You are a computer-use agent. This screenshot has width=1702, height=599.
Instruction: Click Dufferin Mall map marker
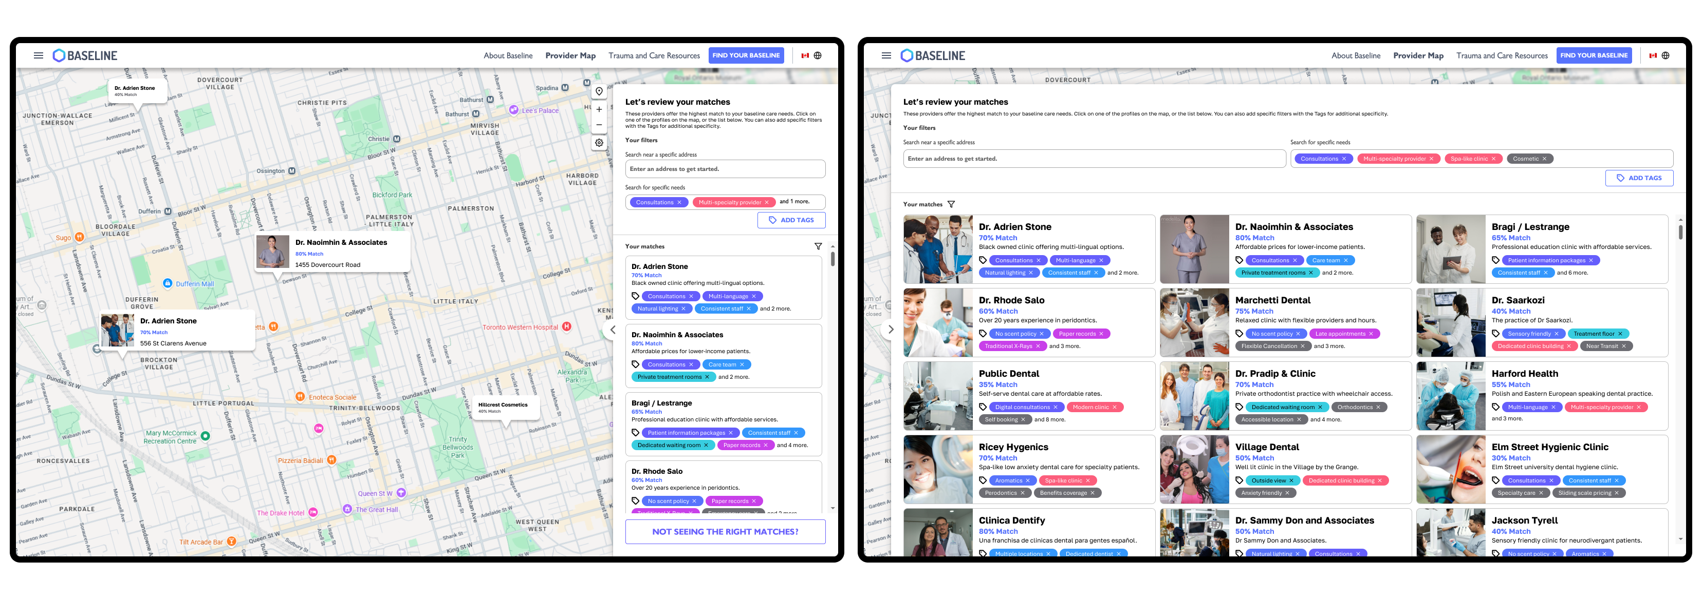[x=167, y=283]
